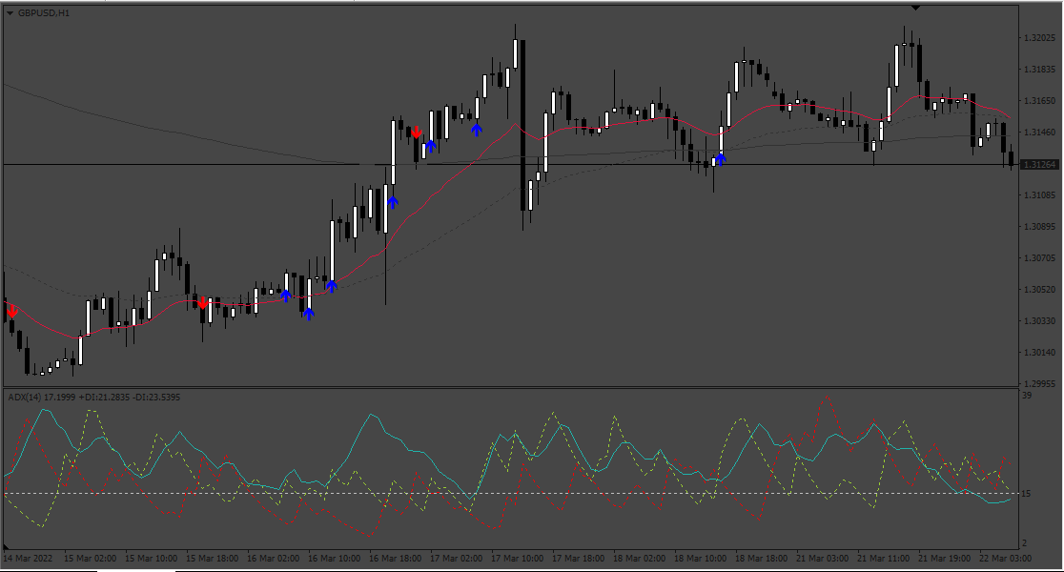Click the 1.30140 price axis label

pyautogui.click(x=1039, y=352)
